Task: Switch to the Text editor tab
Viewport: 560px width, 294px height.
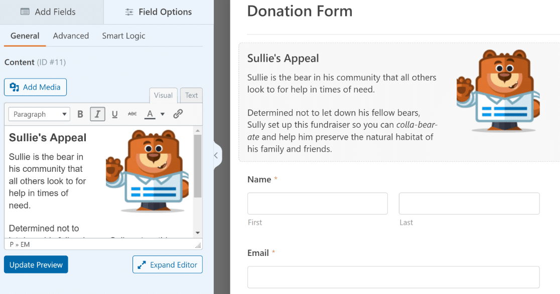Action: [x=191, y=96]
